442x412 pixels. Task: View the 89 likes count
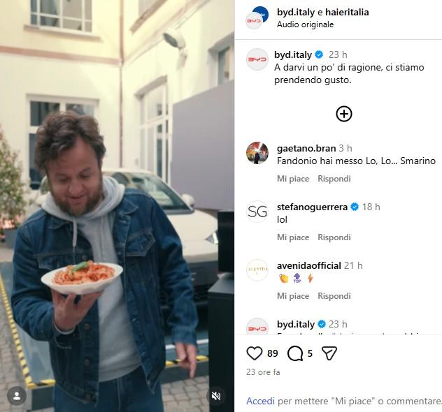[273, 353]
